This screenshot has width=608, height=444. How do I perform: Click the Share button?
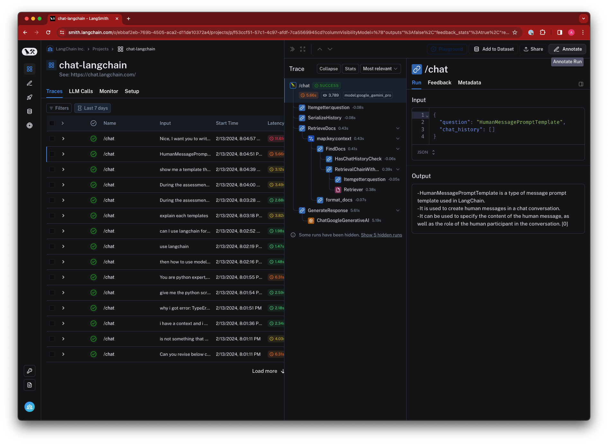(533, 49)
